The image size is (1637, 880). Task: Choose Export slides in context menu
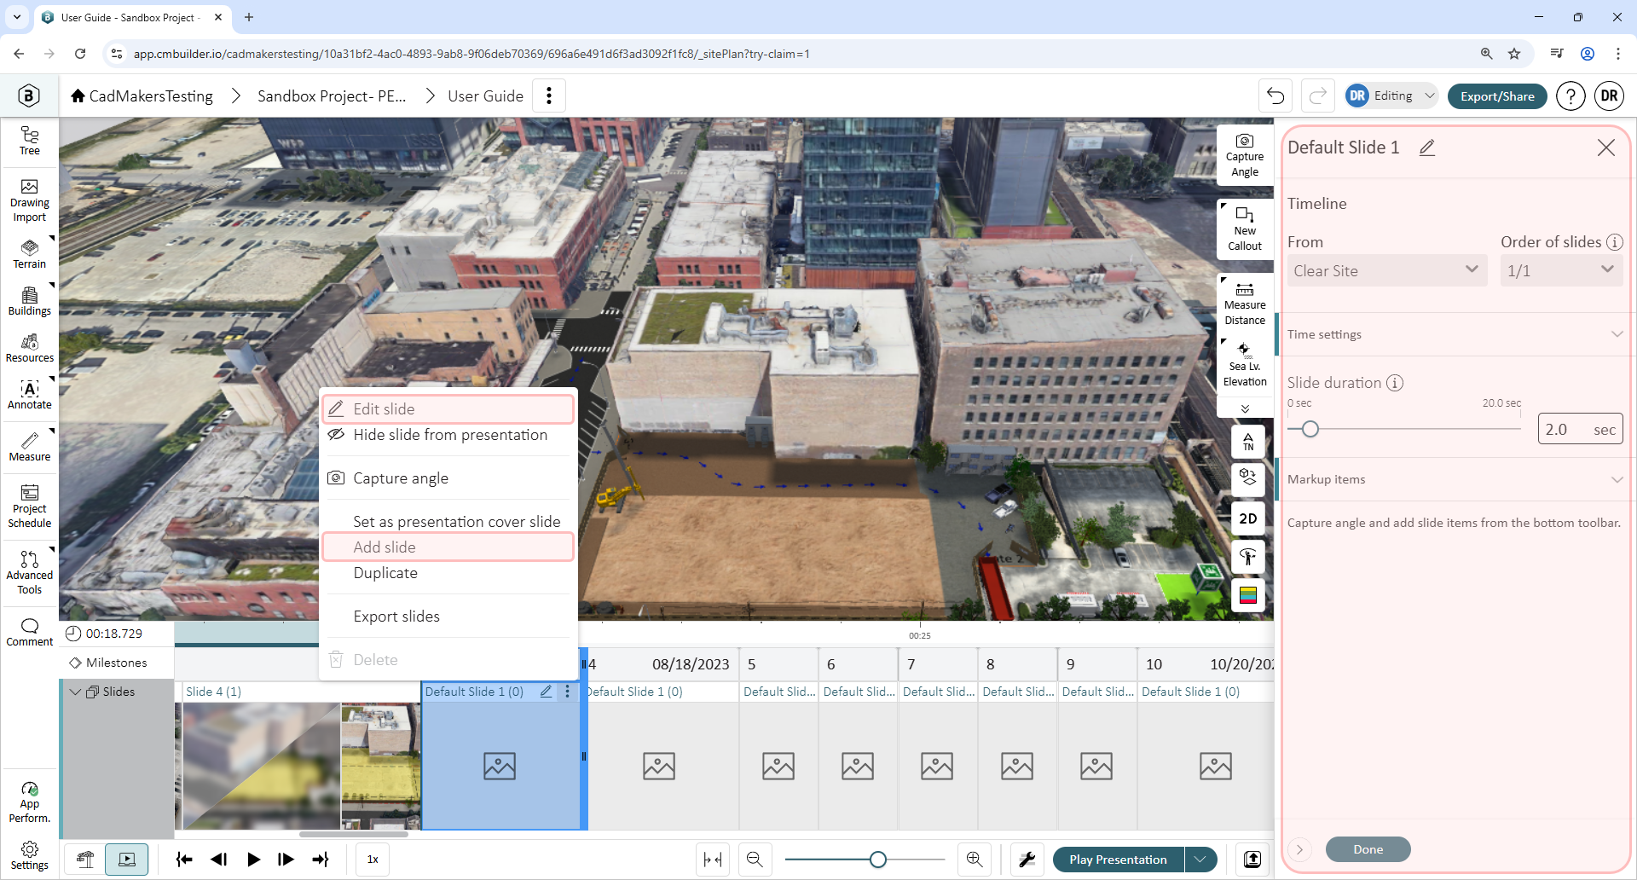coord(448,617)
